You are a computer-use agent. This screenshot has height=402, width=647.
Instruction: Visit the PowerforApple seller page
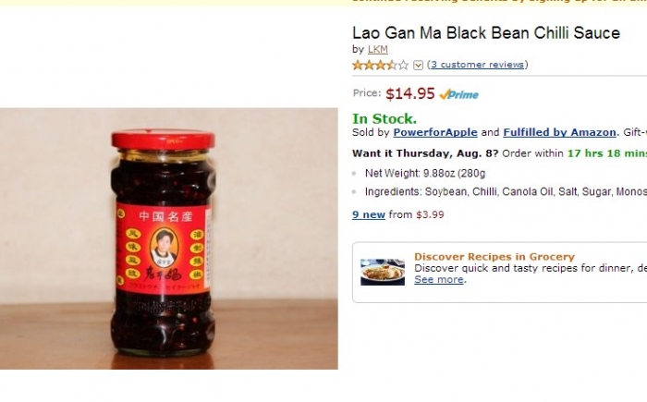click(x=435, y=133)
